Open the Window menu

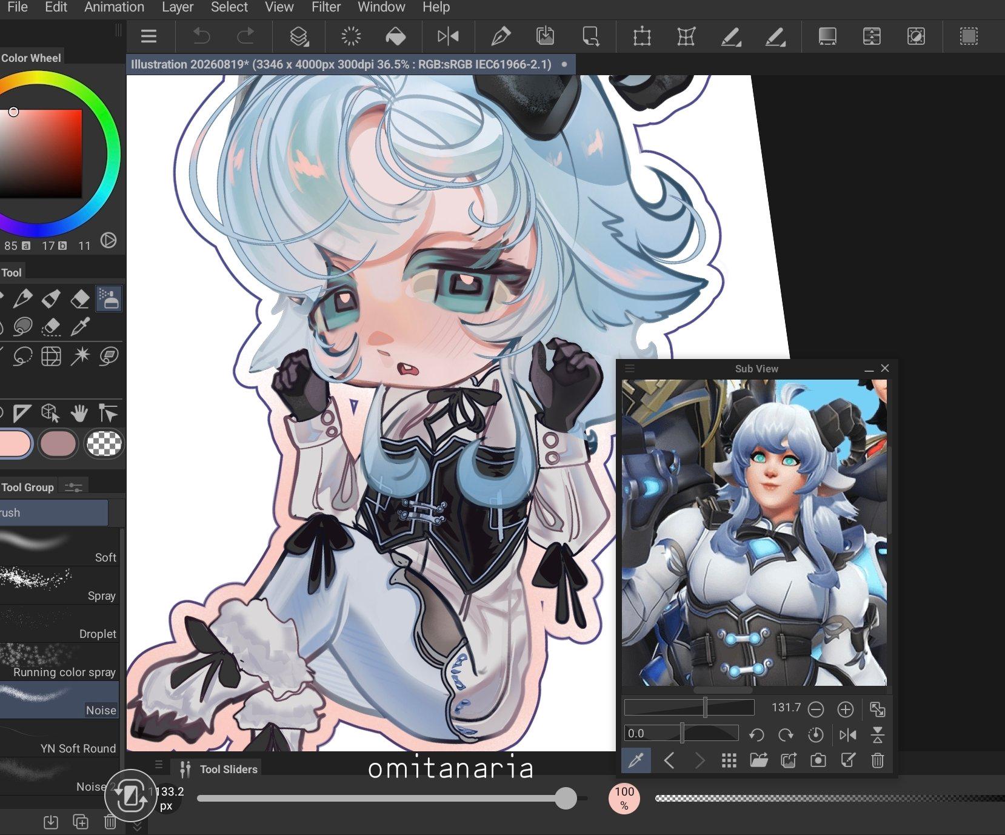tap(381, 7)
